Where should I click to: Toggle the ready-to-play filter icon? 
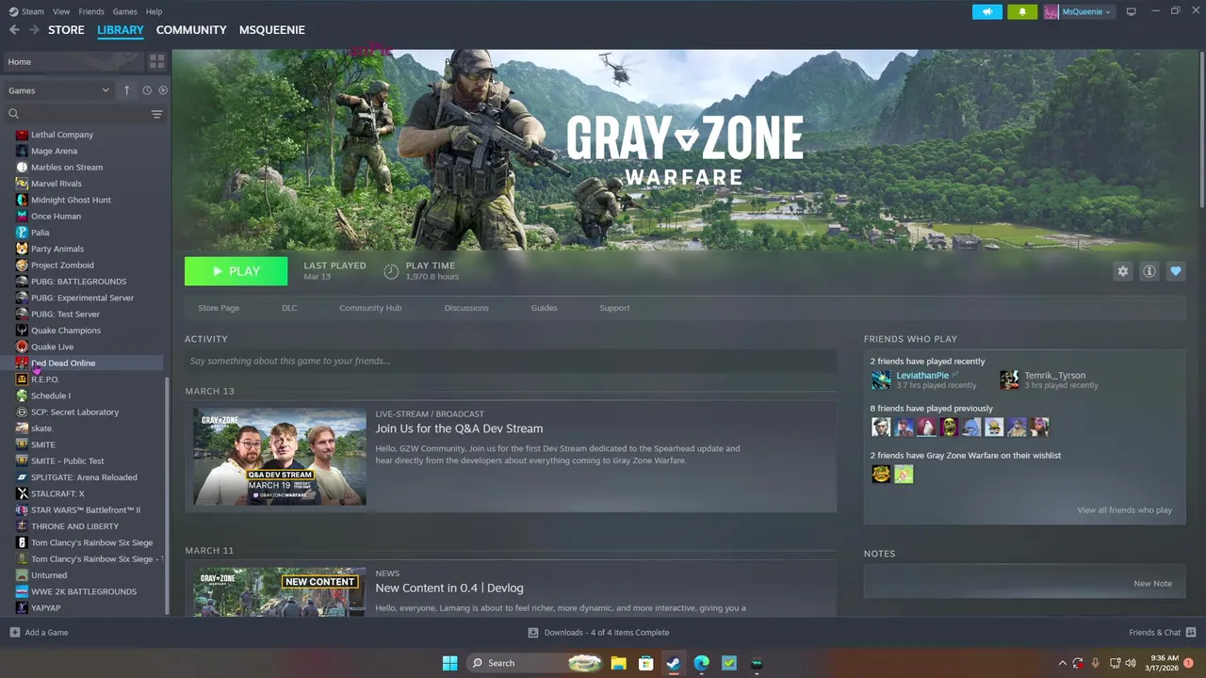coord(163,90)
